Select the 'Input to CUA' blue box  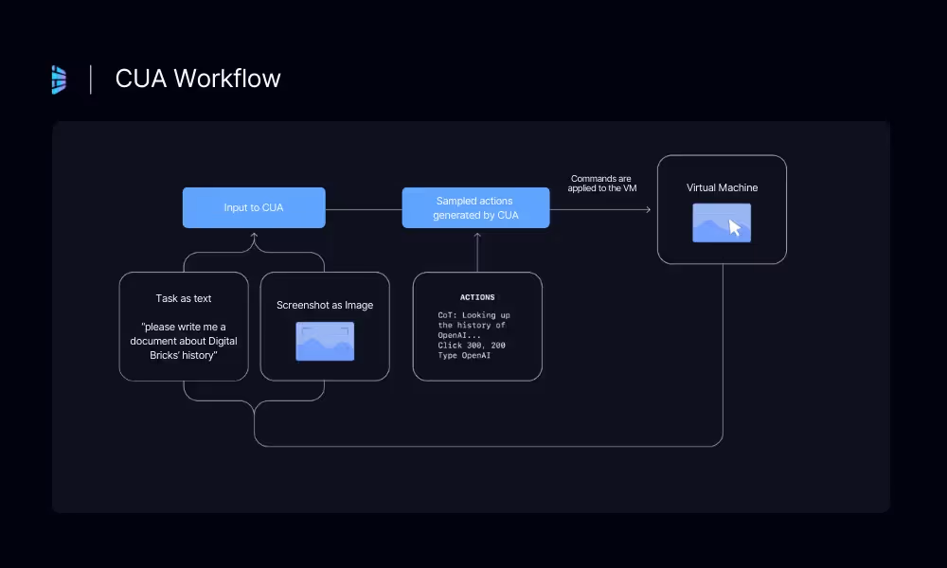click(254, 207)
